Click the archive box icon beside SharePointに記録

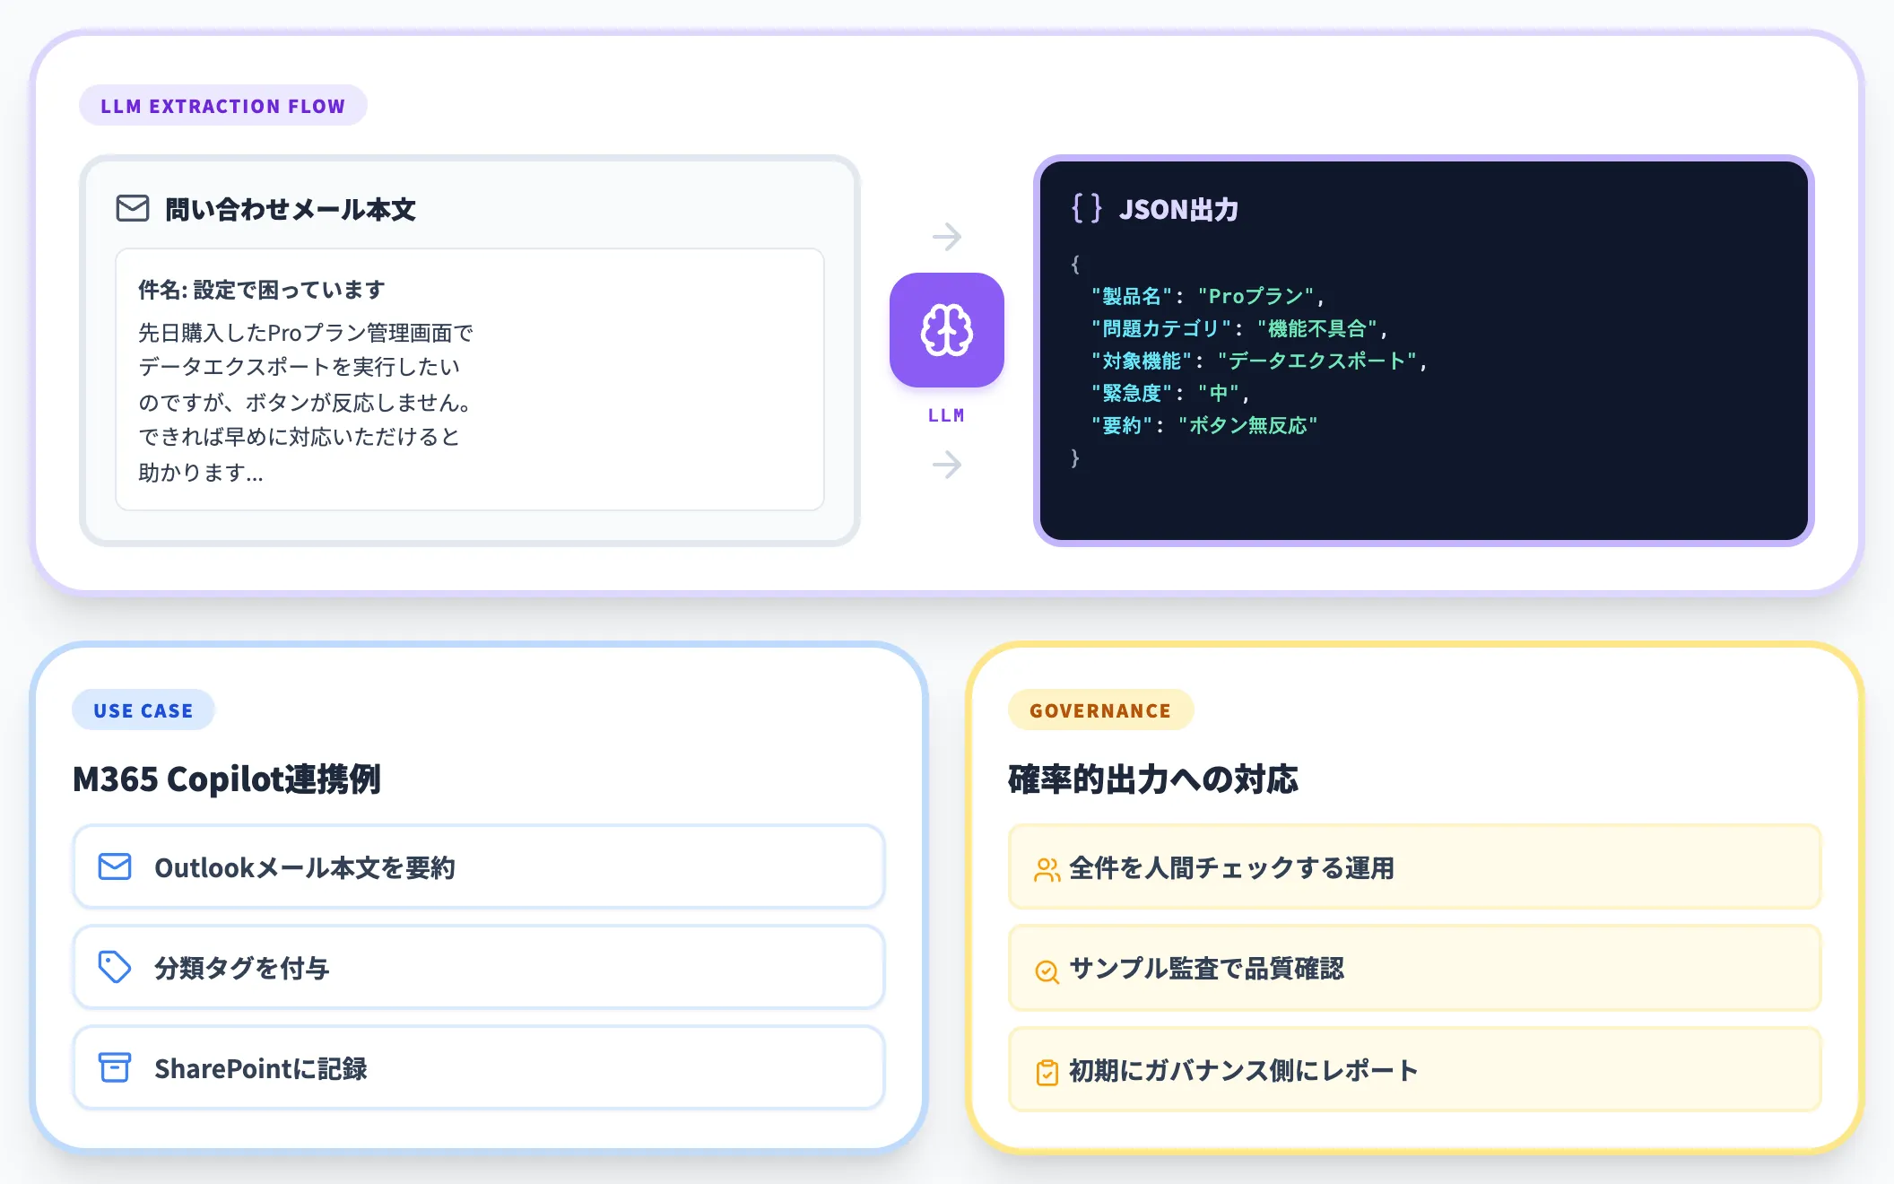pos(115,1067)
